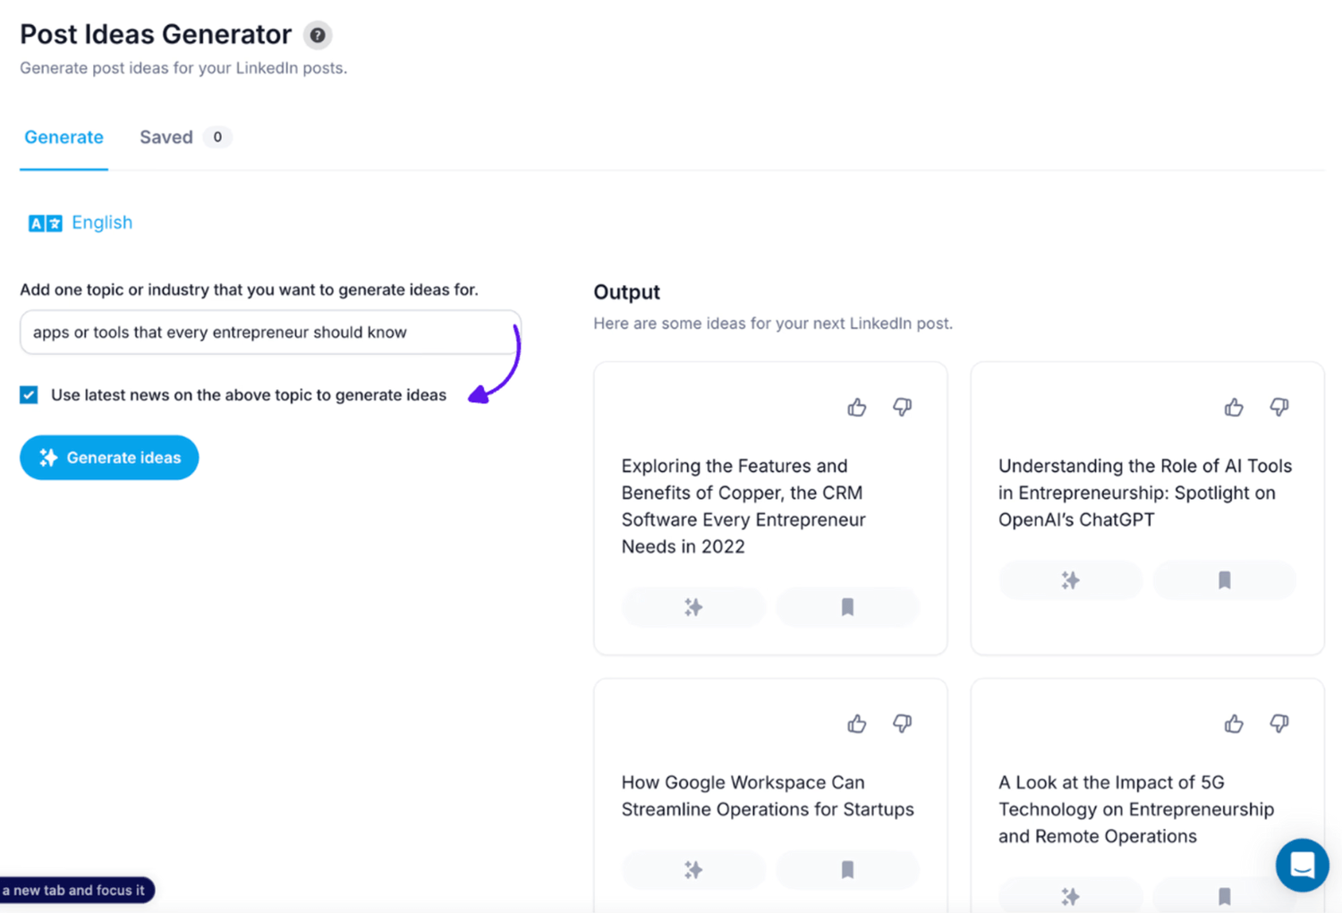The width and height of the screenshot is (1342, 913).
Task: Thumbs up the 5G Technology idea
Action: click(x=1234, y=723)
